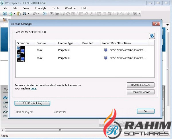Sort by the License Type column
Screen dimensions: 172x139
coord(69,43)
